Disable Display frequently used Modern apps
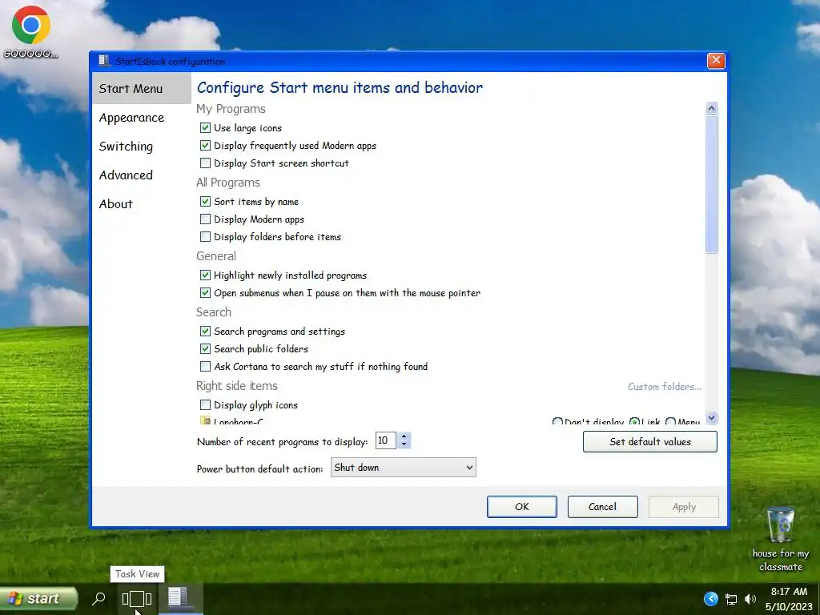This screenshot has height=615, width=820. coord(206,146)
